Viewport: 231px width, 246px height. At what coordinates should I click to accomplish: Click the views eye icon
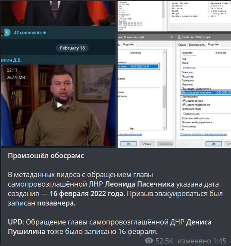(x=149, y=240)
